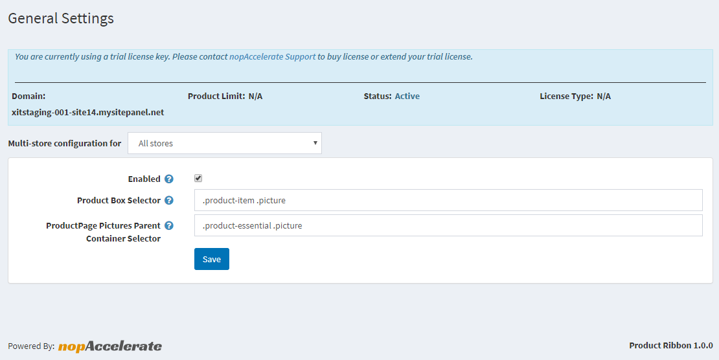This screenshot has width=719, height=360.
Task: Click the Product Ribbon 1.0.0 version label
Action: tap(670, 346)
